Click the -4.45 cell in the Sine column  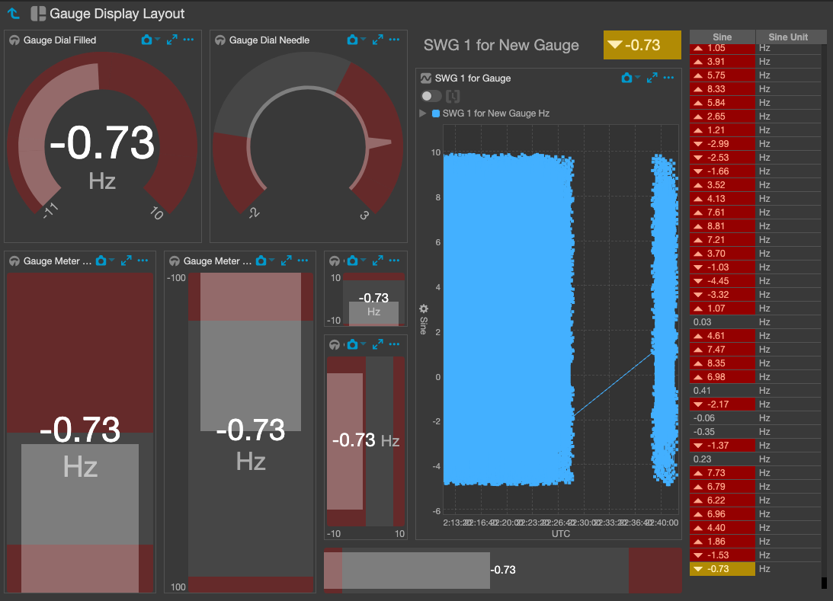click(x=722, y=281)
